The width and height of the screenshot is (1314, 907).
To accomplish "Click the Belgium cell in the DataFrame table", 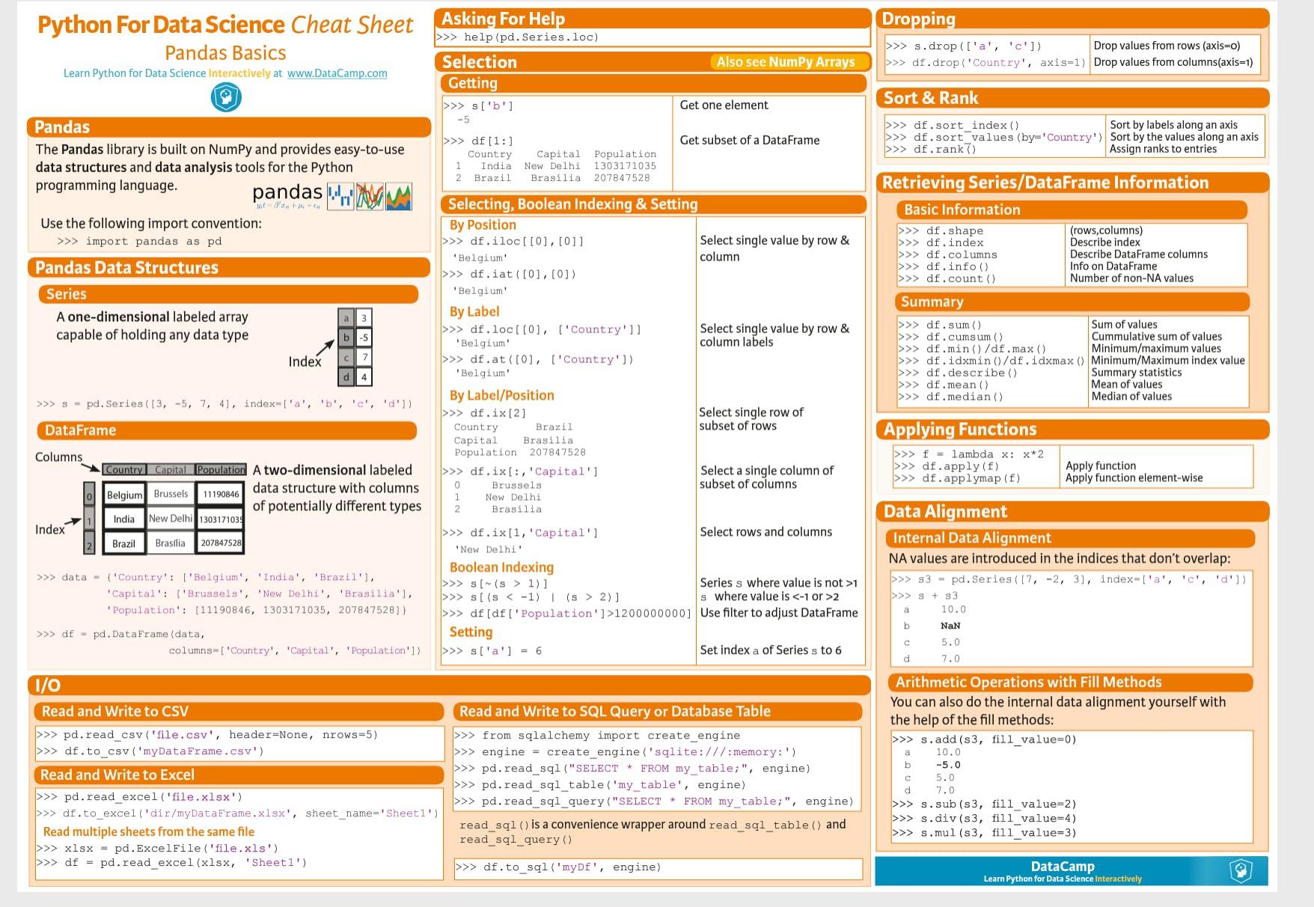I will click(124, 495).
